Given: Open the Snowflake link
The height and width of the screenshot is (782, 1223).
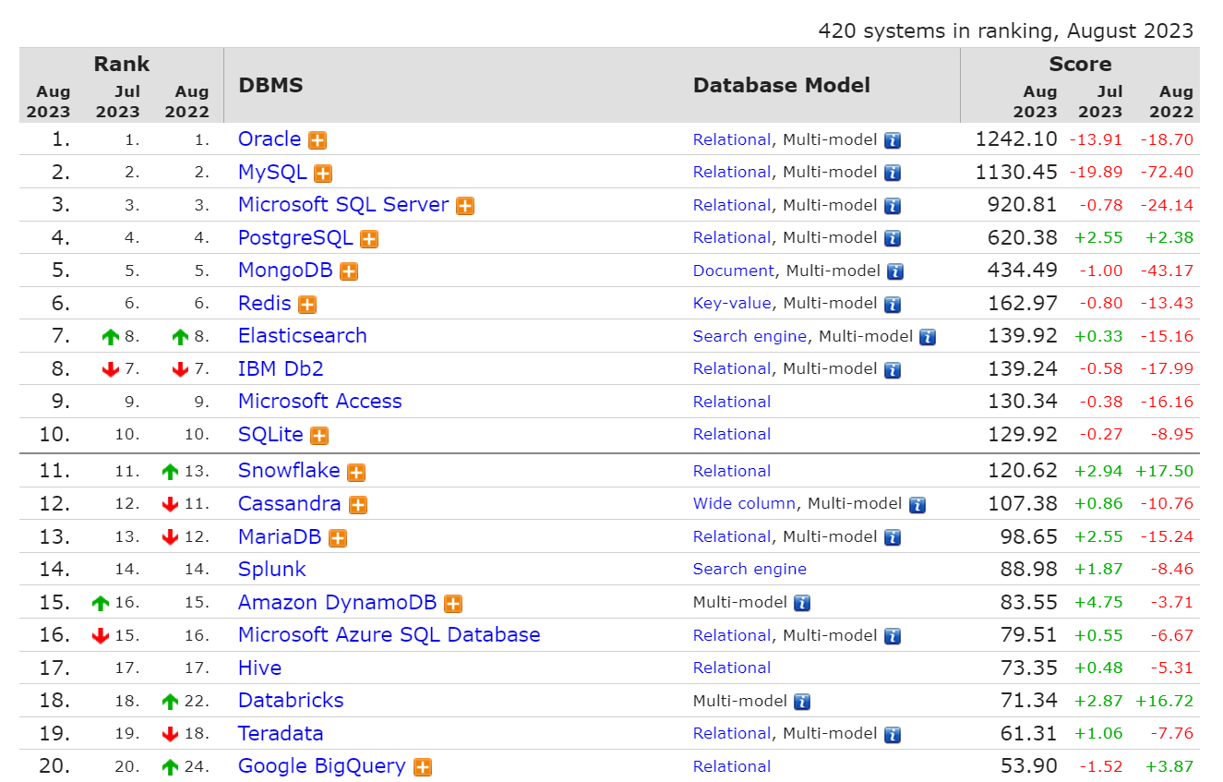Looking at the screenshot, I should (x=289, y=470).
